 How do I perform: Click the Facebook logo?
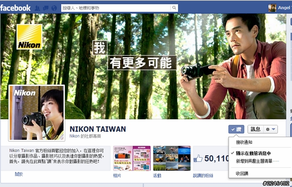click(15, 8)
